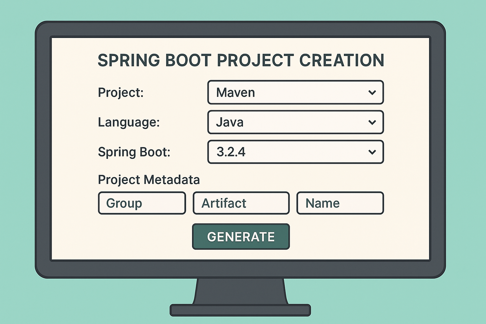This screenshot has height=324, width=486.
Task: Click the Name field under Project Metadata
Action: pos(340,203)
